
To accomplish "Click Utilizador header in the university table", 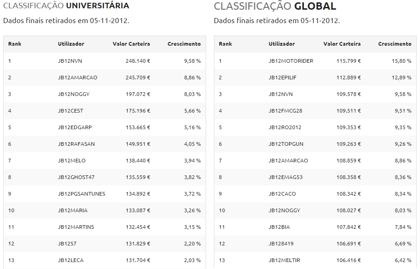I will tap(71, 44).
